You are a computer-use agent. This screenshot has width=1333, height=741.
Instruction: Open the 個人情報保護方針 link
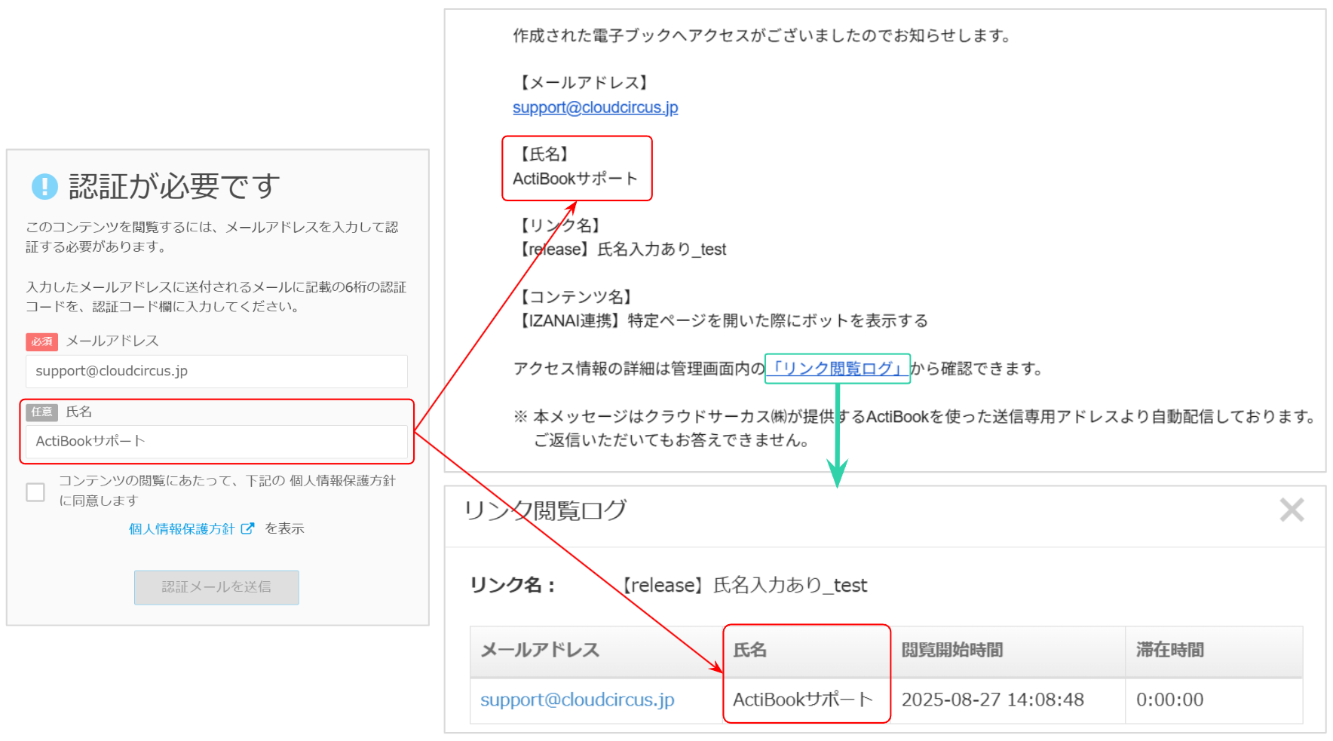pos(182,529)
